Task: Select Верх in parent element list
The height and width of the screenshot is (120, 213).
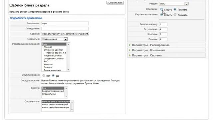Action: [x=54, y=44]
